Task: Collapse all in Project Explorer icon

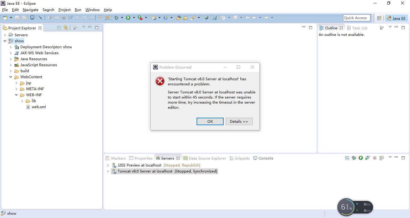Action: [59, 28]
